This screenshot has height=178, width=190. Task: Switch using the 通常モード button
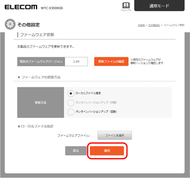click(159, 6)
